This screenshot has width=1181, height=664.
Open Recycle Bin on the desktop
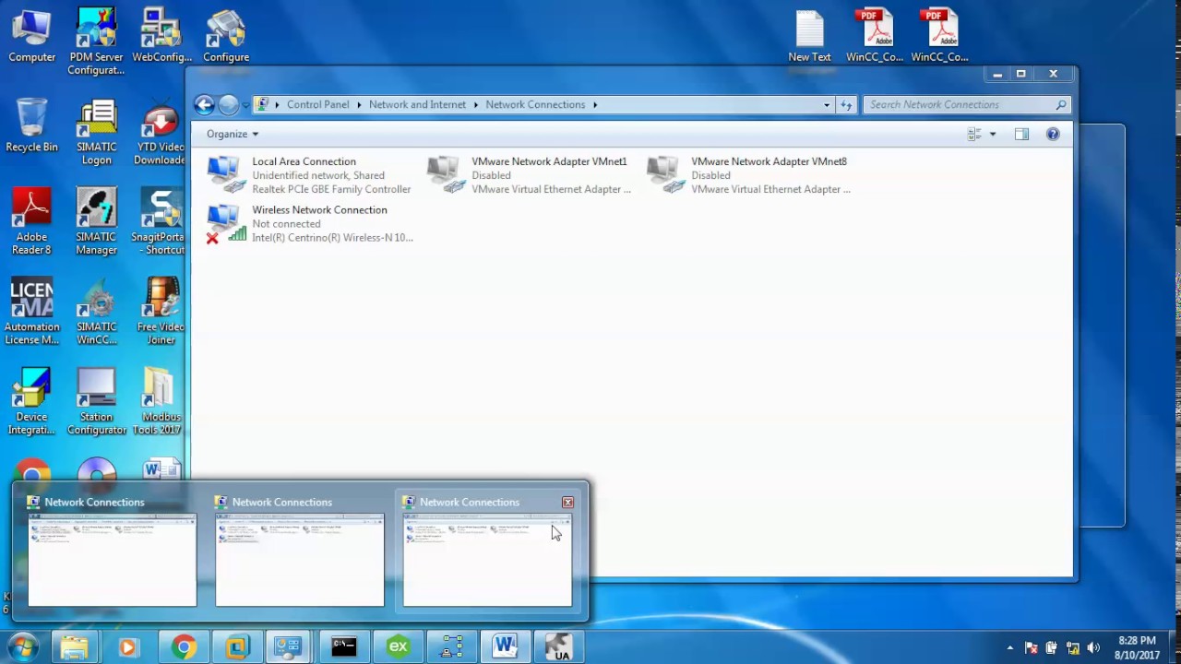(x=31, y=126)
